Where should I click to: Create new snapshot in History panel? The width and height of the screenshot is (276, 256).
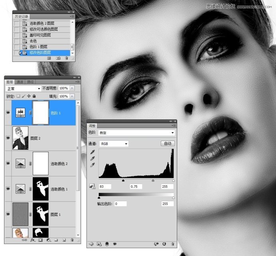point(58,58)
